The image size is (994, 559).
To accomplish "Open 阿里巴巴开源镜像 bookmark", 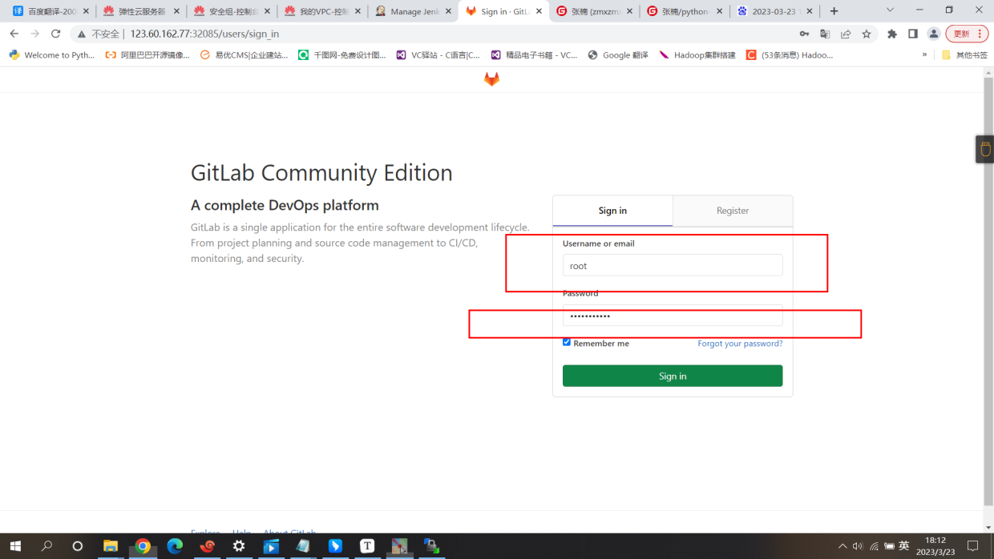I will tap(148, 55).
